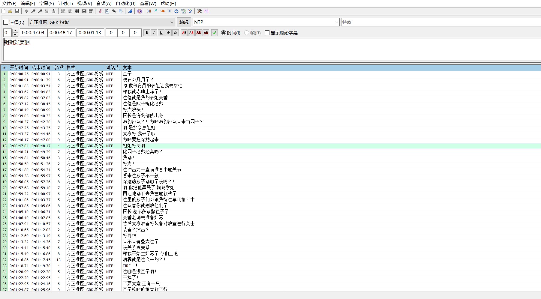Commit changes with green checkmark

215,33
